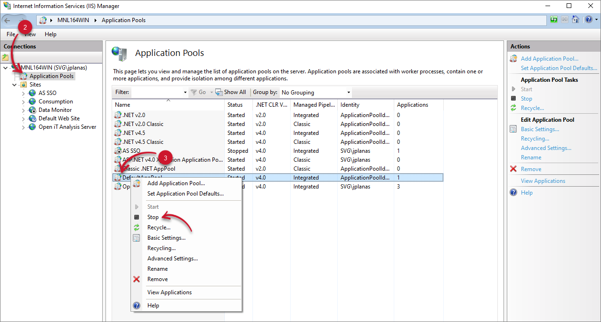This screenshot has width=601, height=322.
Task: Click the Basic Settings icon in Actions pane
Action: point(513,129)
